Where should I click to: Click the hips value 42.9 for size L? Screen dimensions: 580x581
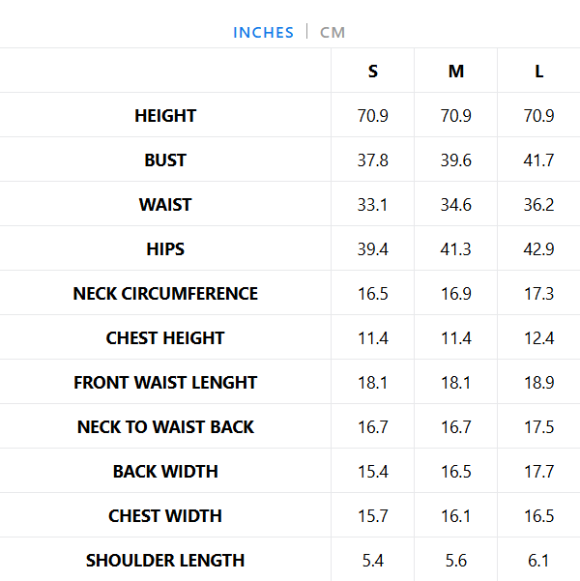click(x=539, y=249)
